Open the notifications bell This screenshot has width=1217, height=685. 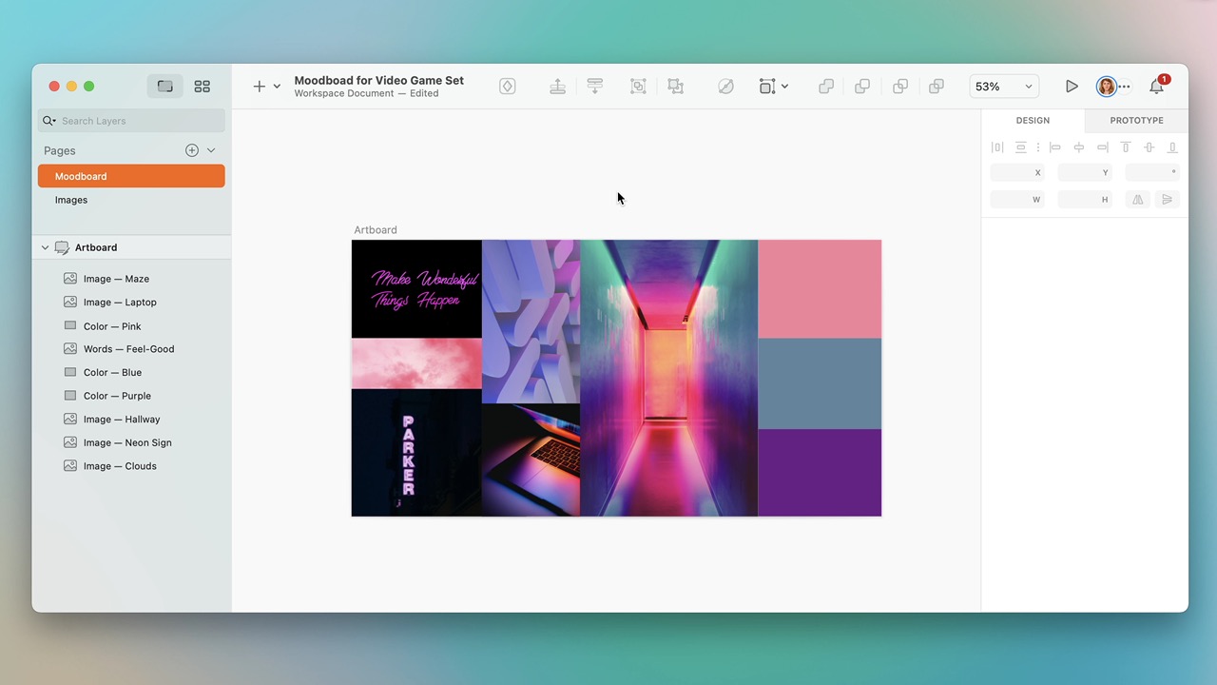point(1156,87)
